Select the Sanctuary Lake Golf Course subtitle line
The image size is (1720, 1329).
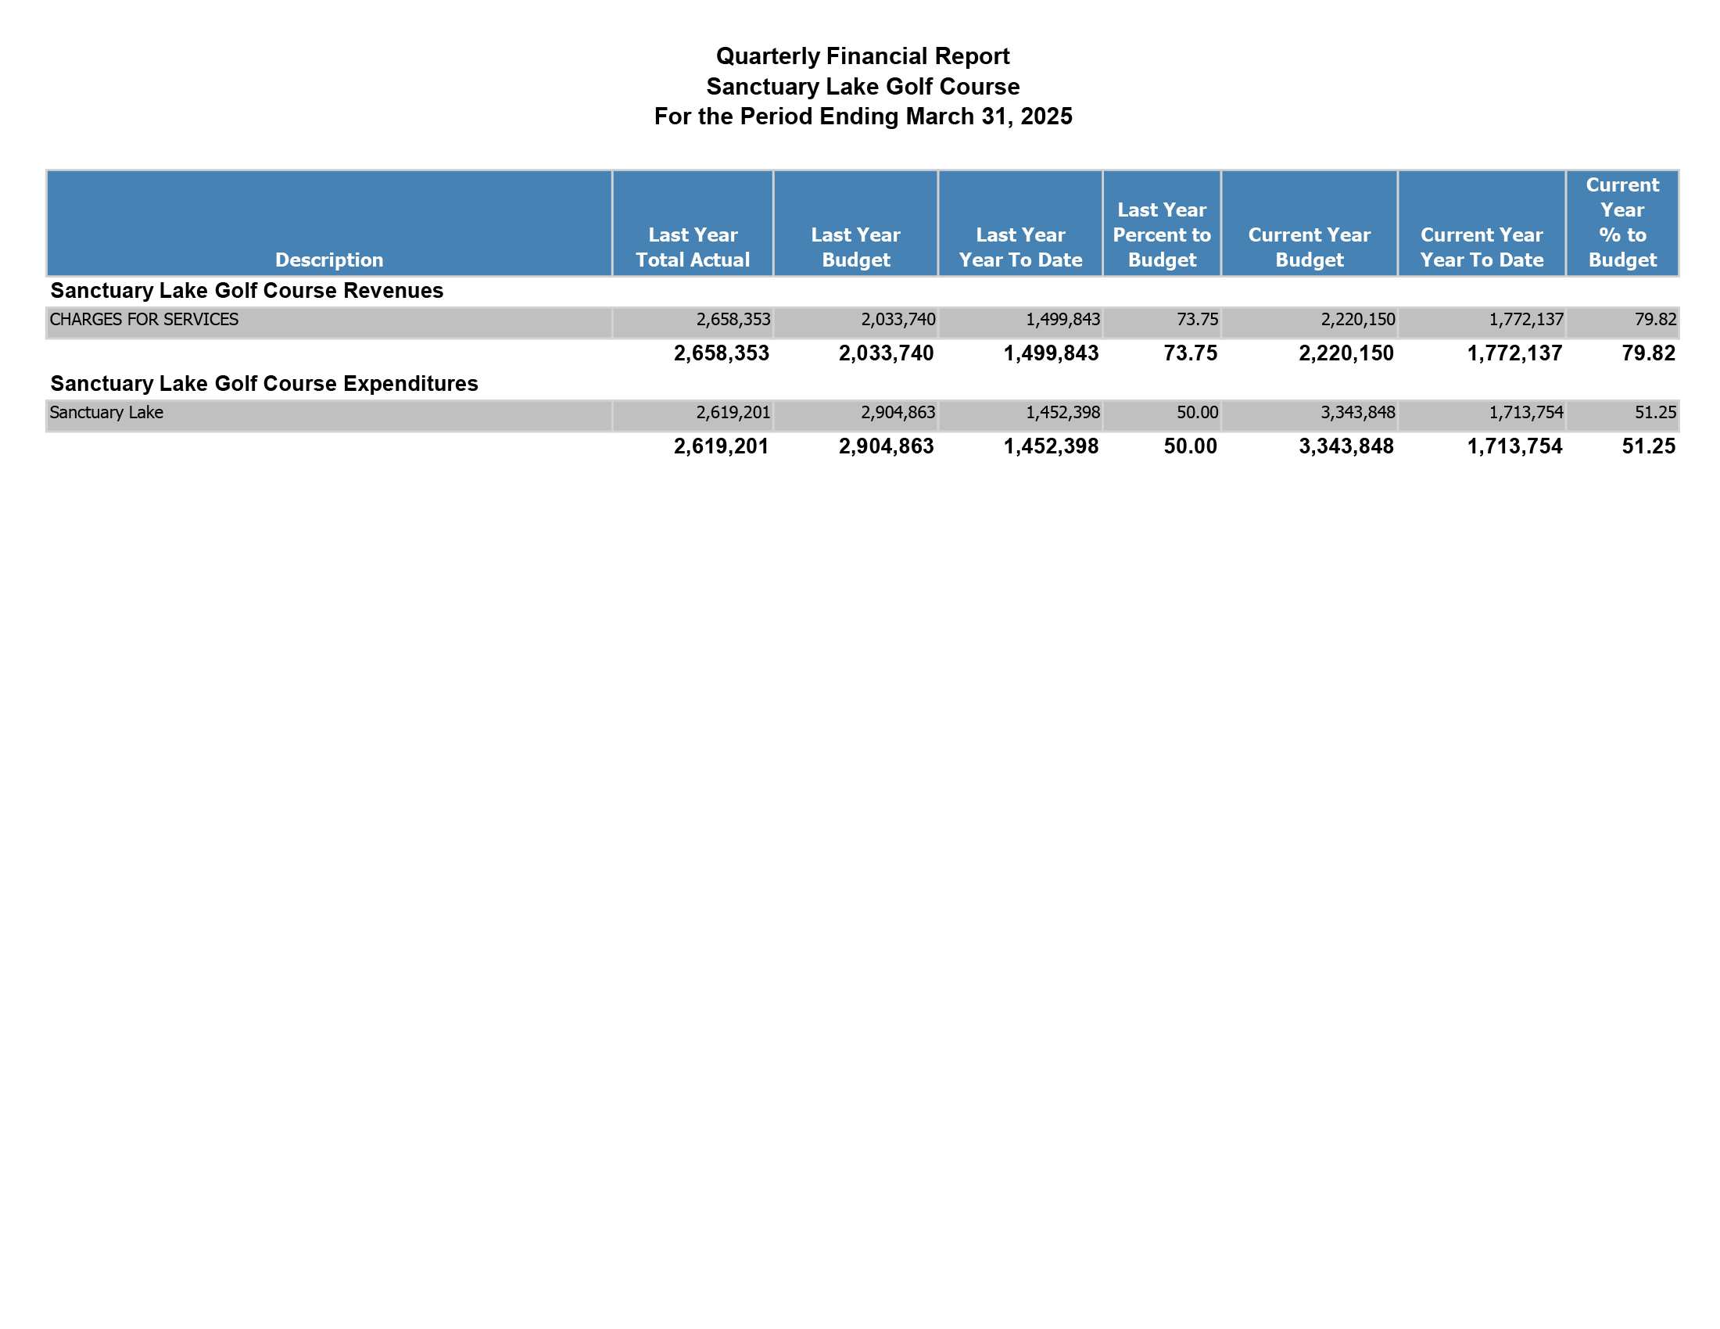[862, 87]
